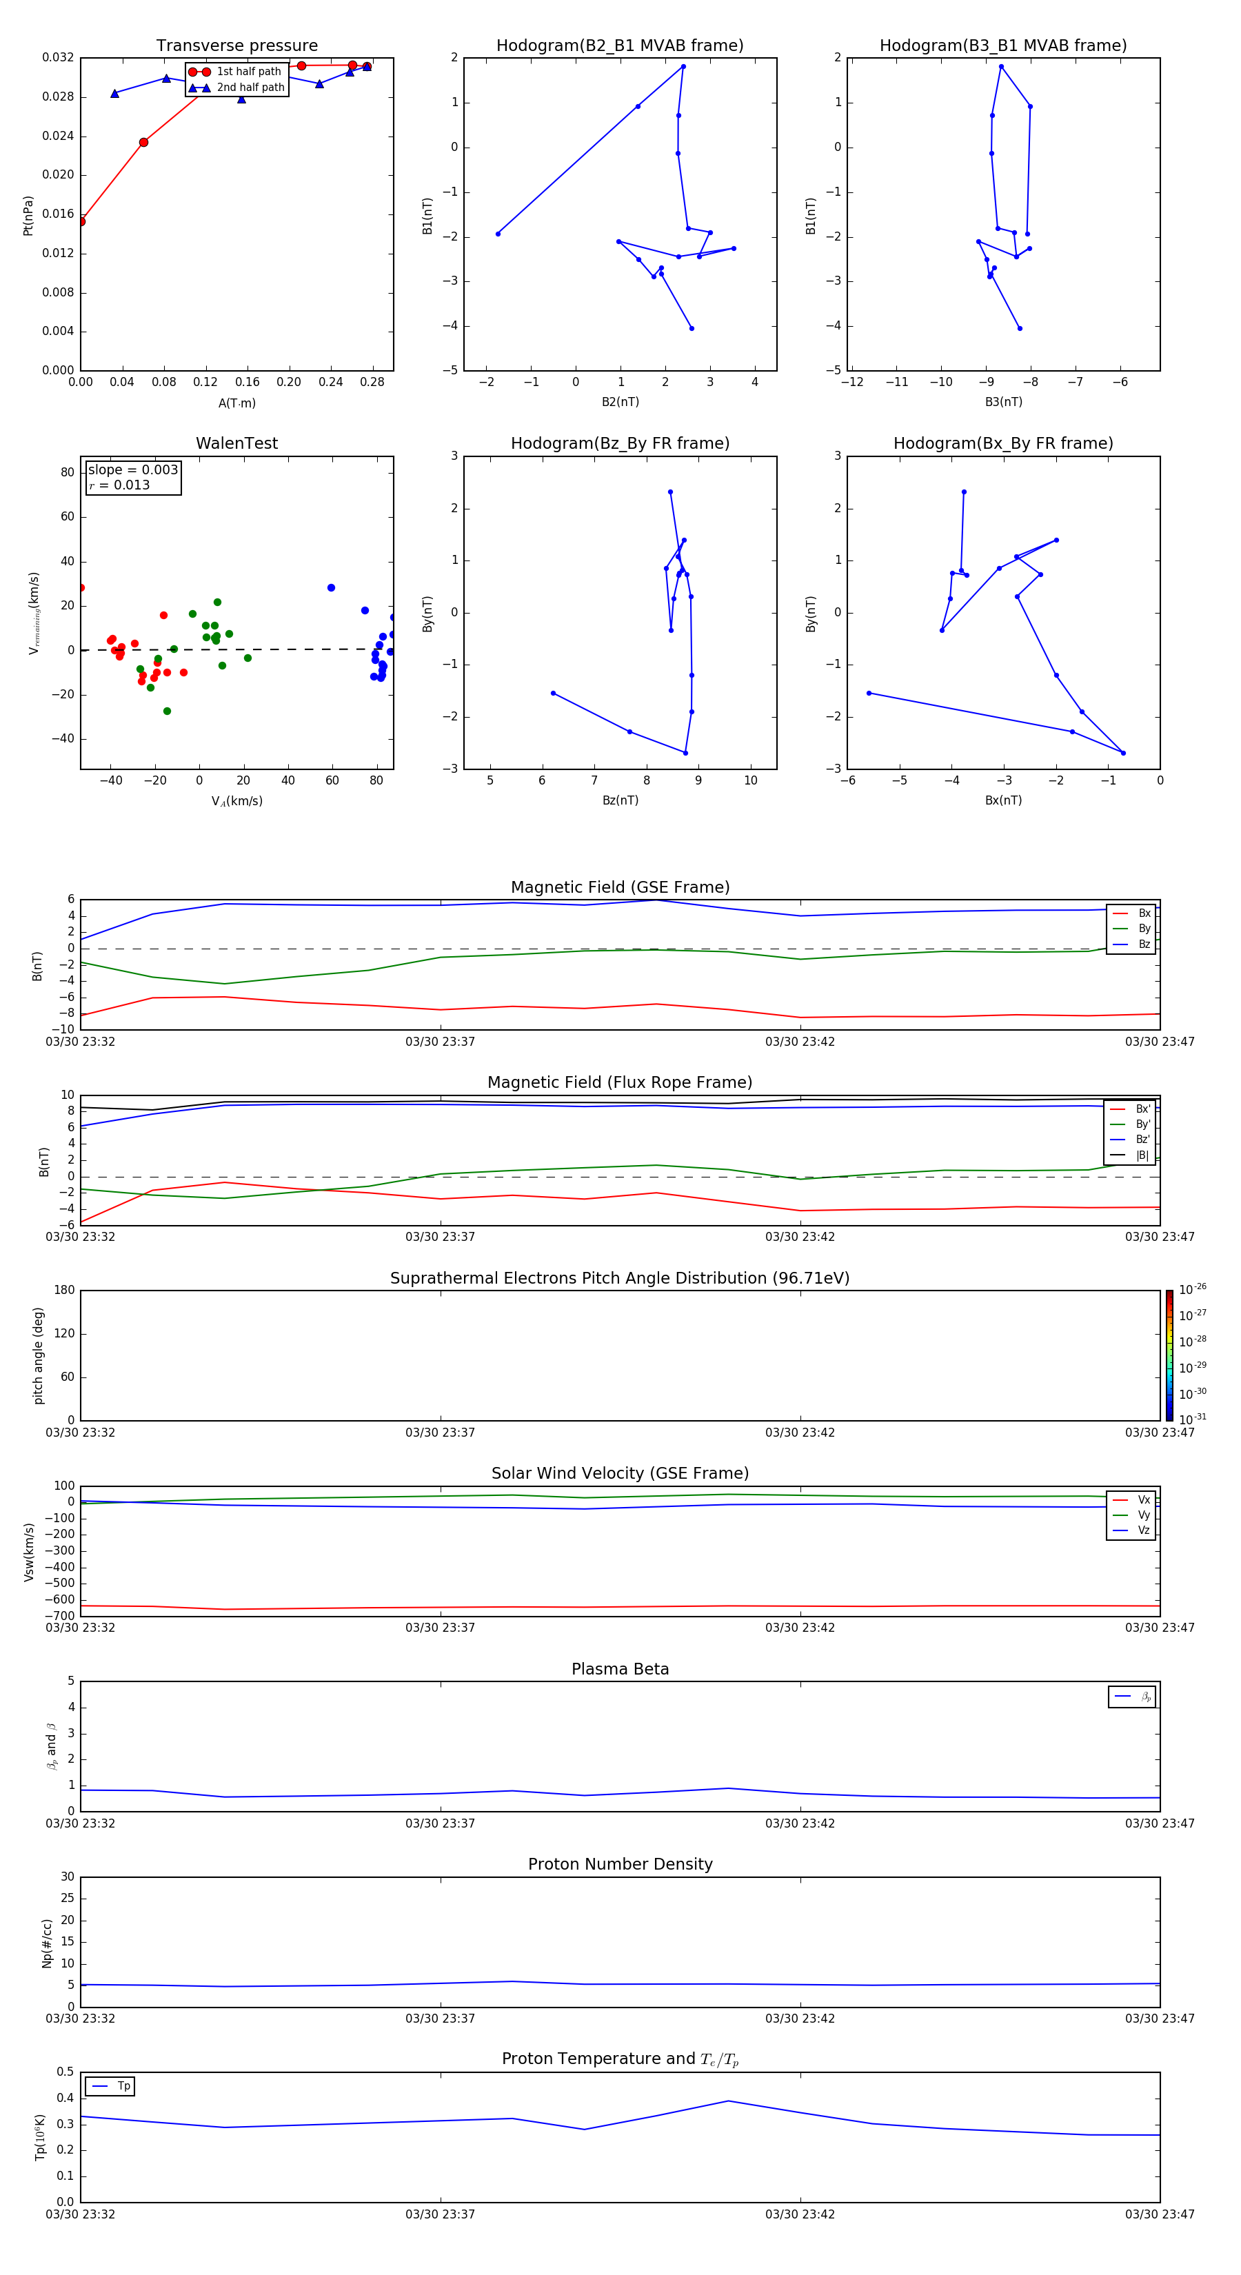Click the 'B2(nT)' x-axis label
This screenshot has height=2275, width=1241.
pyautogui.click(x=620, y=402)
